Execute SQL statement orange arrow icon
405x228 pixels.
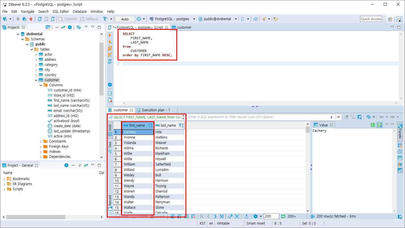110,35
